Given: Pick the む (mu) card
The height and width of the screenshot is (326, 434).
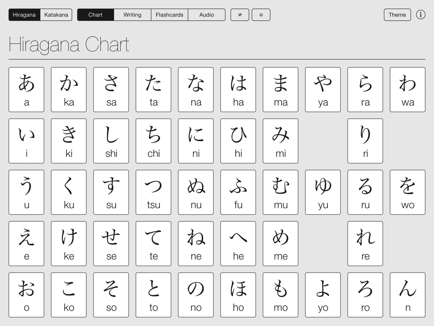Looking at the screenshot, I should pyautogui.click(x=280, y=192).
